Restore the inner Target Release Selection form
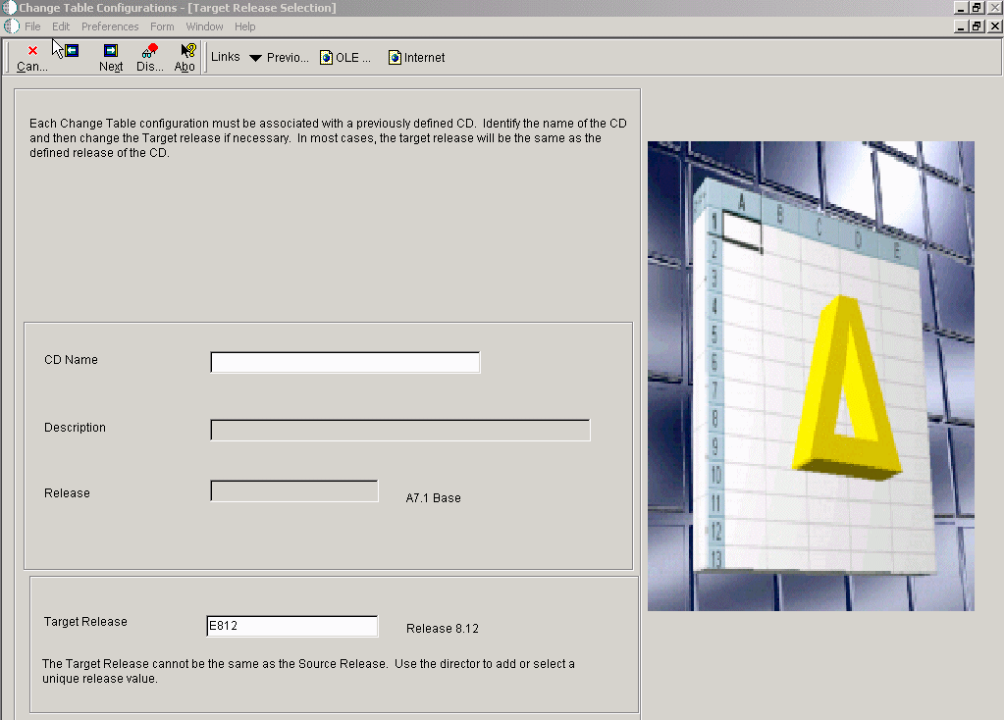Viewport: 1004px width, 720px height. 977,26
